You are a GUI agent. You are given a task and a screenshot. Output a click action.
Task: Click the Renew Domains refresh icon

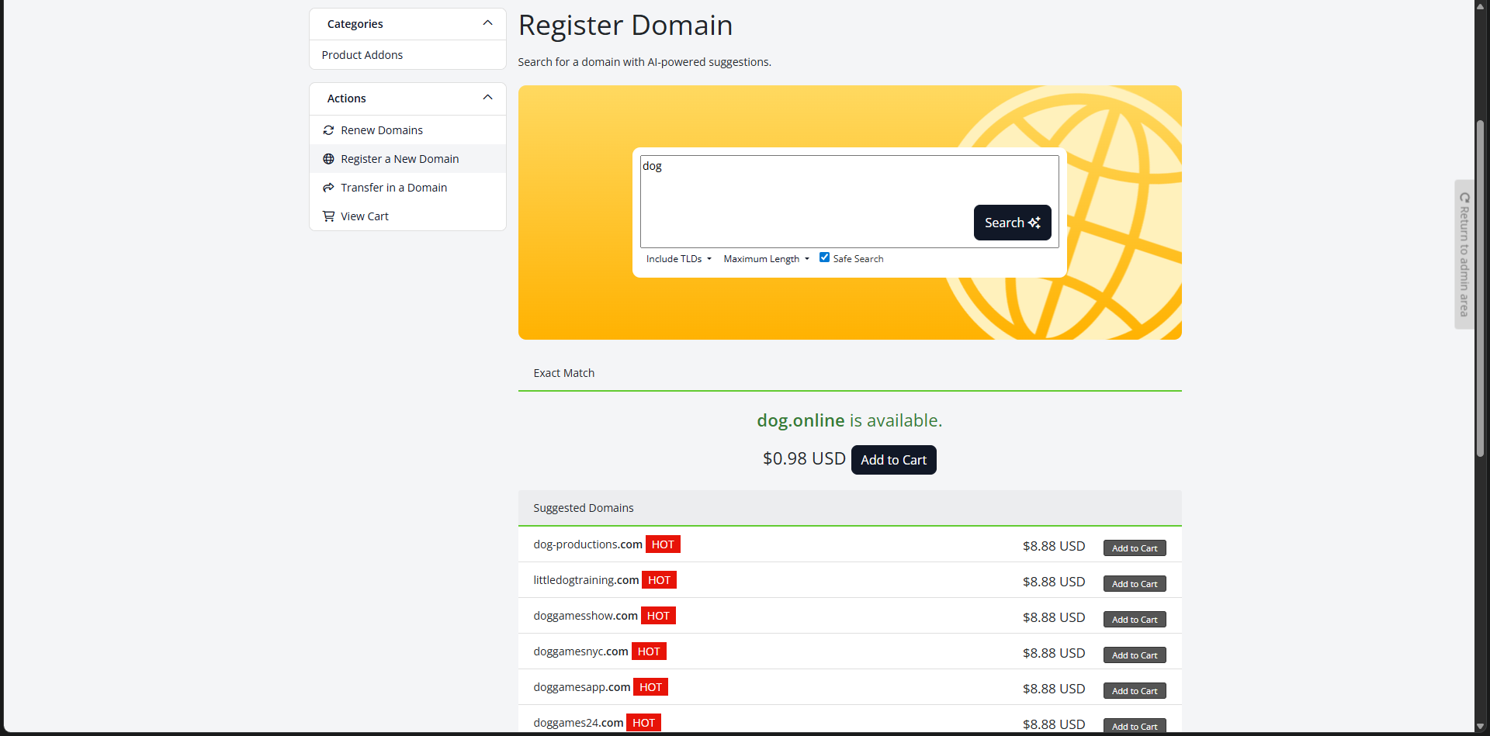point(328,130)
